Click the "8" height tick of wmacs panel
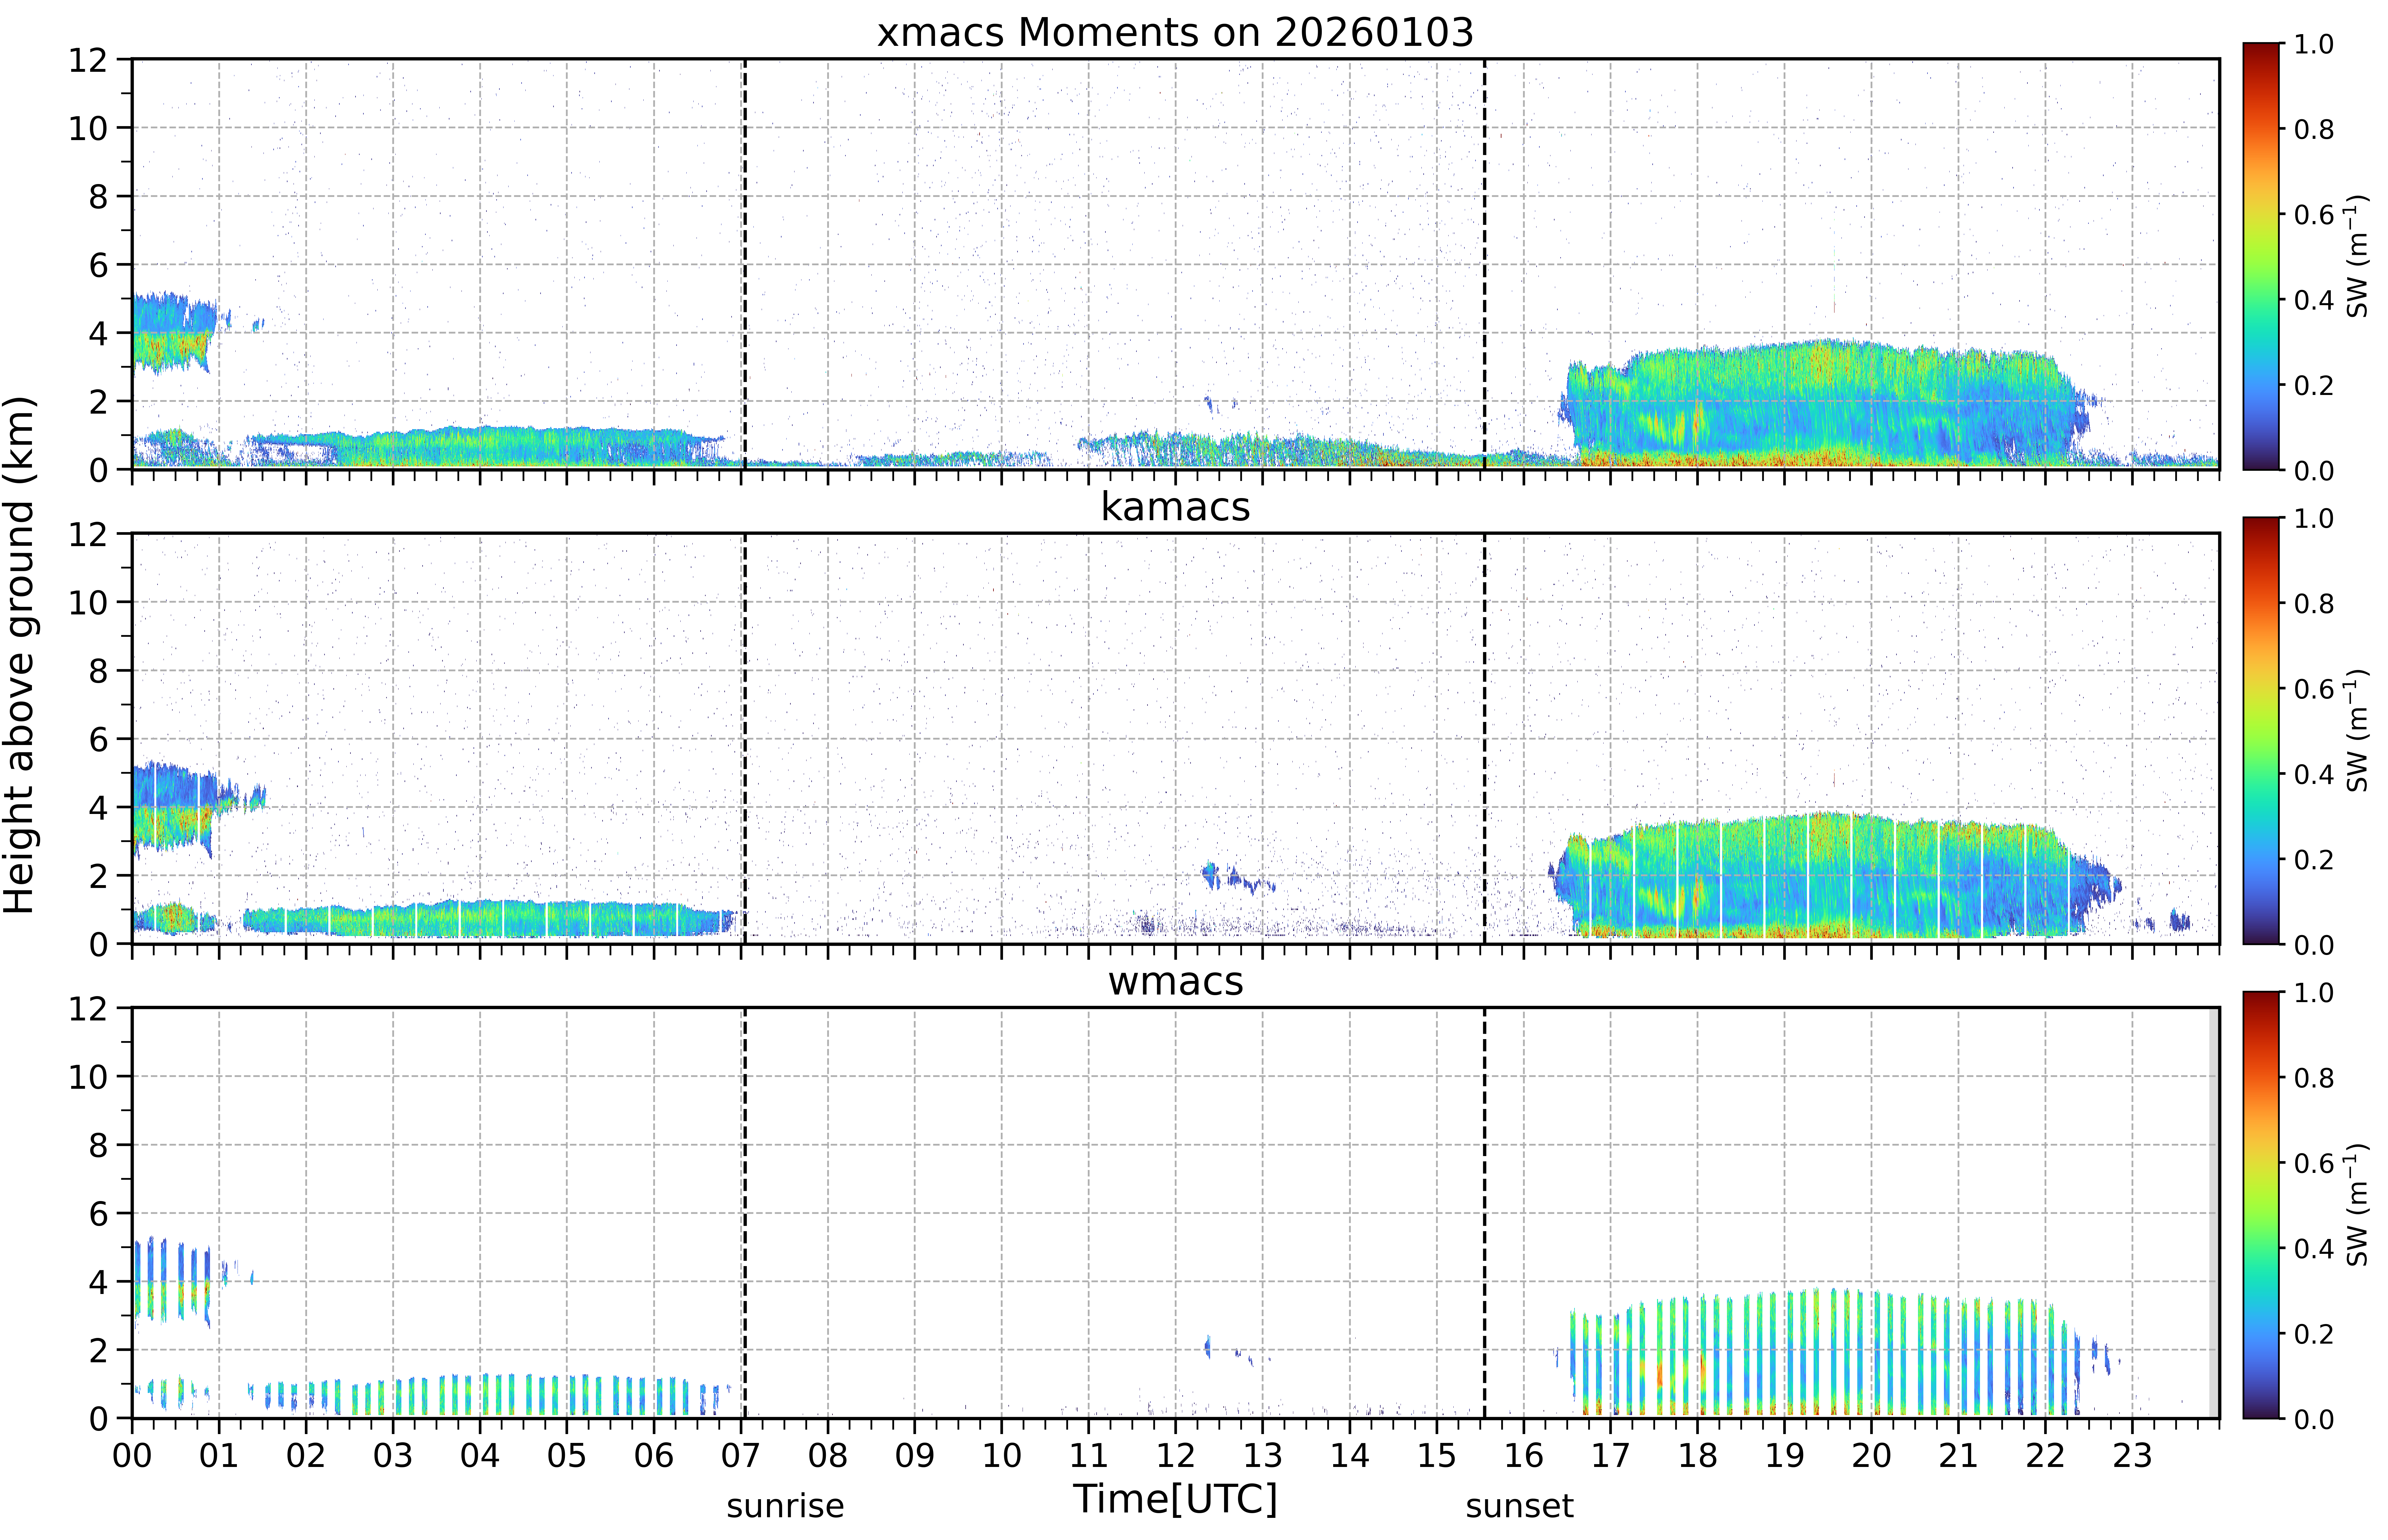This screenshot has width=2388, height=1540. [x=98, y=1145]
